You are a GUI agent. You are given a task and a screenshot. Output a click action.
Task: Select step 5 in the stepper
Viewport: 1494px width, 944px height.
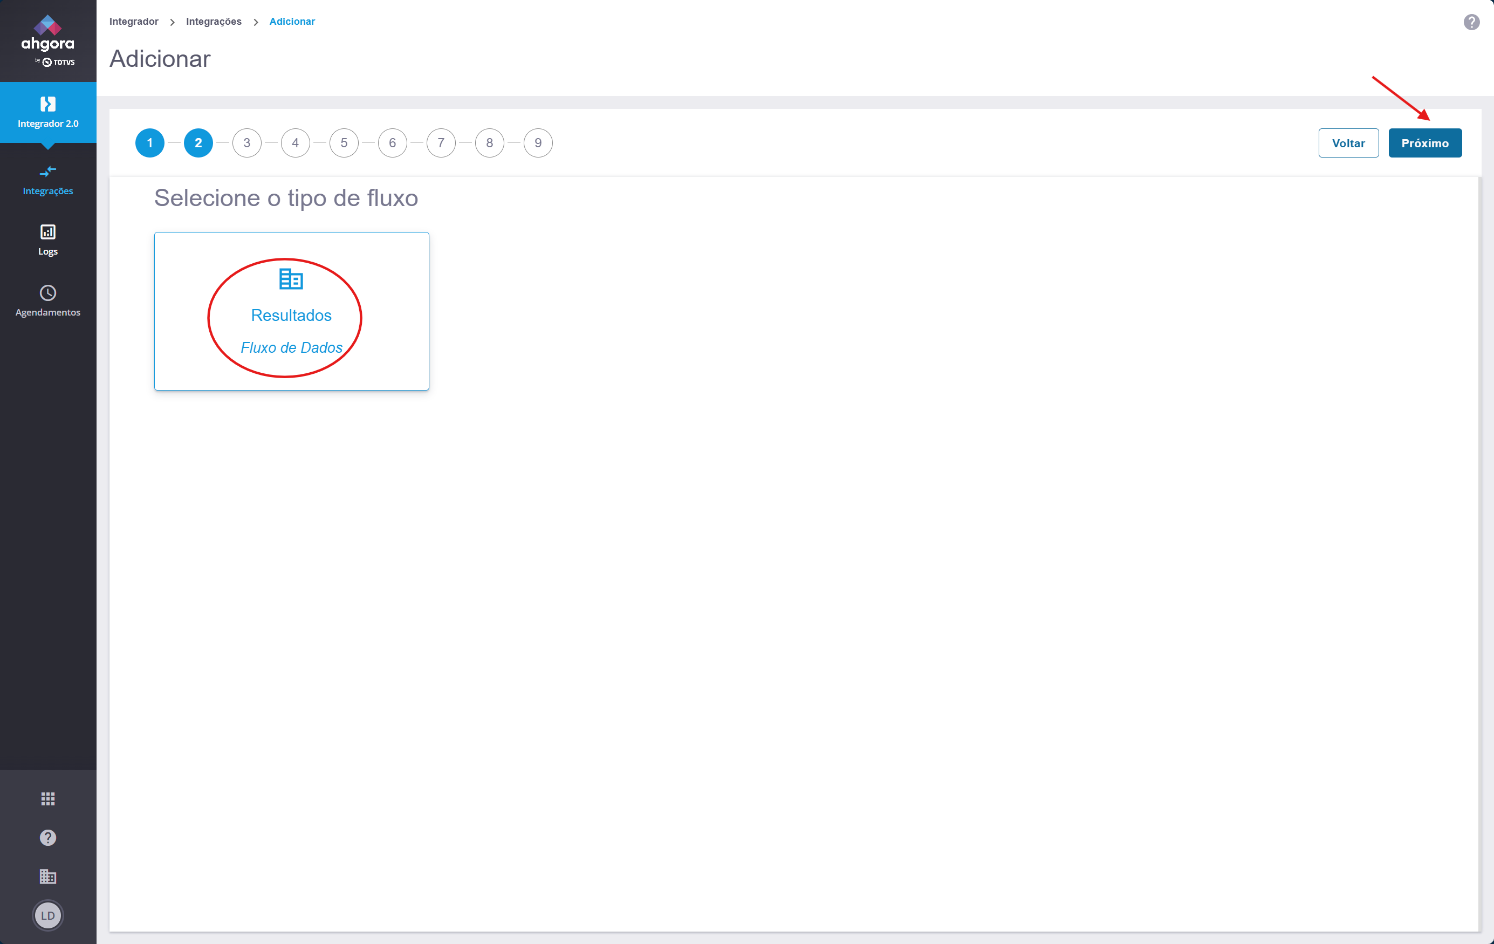[344, 143]
